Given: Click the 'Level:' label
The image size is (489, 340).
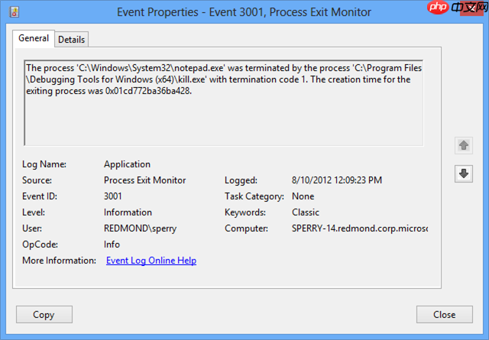Looking at the screenshot, I should pos(34,212).
